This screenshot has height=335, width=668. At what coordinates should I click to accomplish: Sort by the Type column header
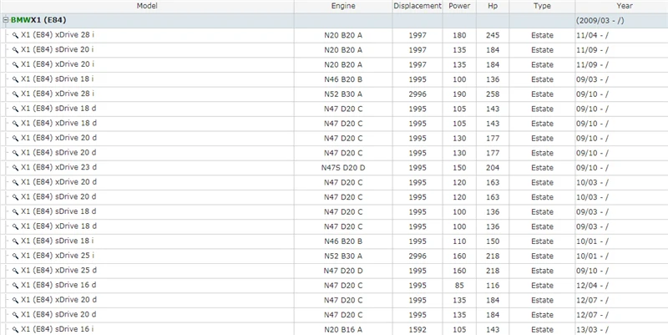[542, 6]
